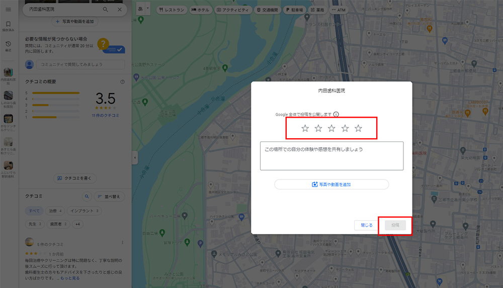The image size is (503, 288).
Task: Open the 並べ替え sort reviews menu
Action: [109, 197]
